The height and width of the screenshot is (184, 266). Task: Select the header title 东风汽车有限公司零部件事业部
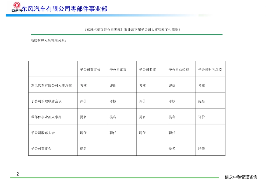pos(64,9)
